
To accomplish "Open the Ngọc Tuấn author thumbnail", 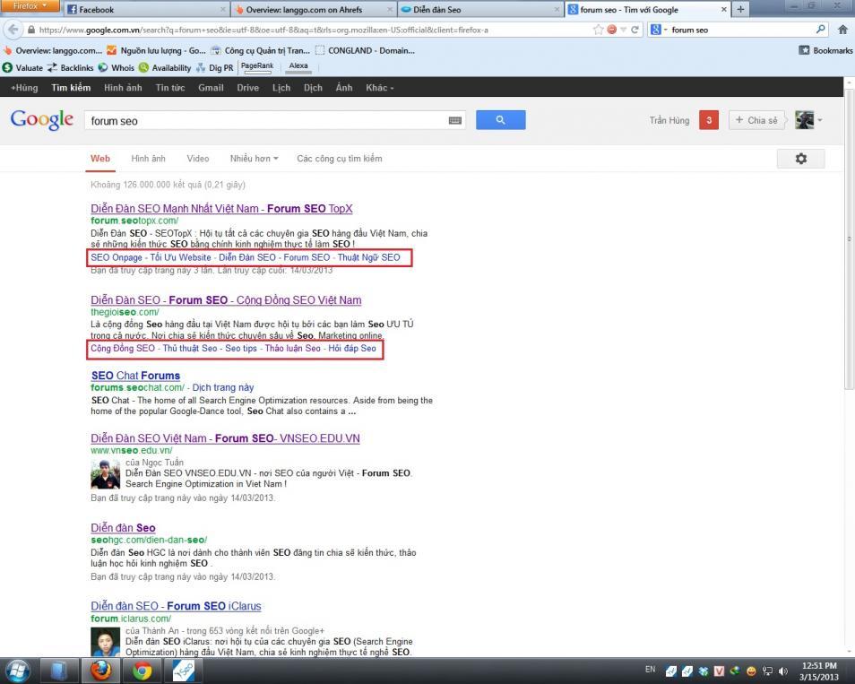I will coord(105,474).
